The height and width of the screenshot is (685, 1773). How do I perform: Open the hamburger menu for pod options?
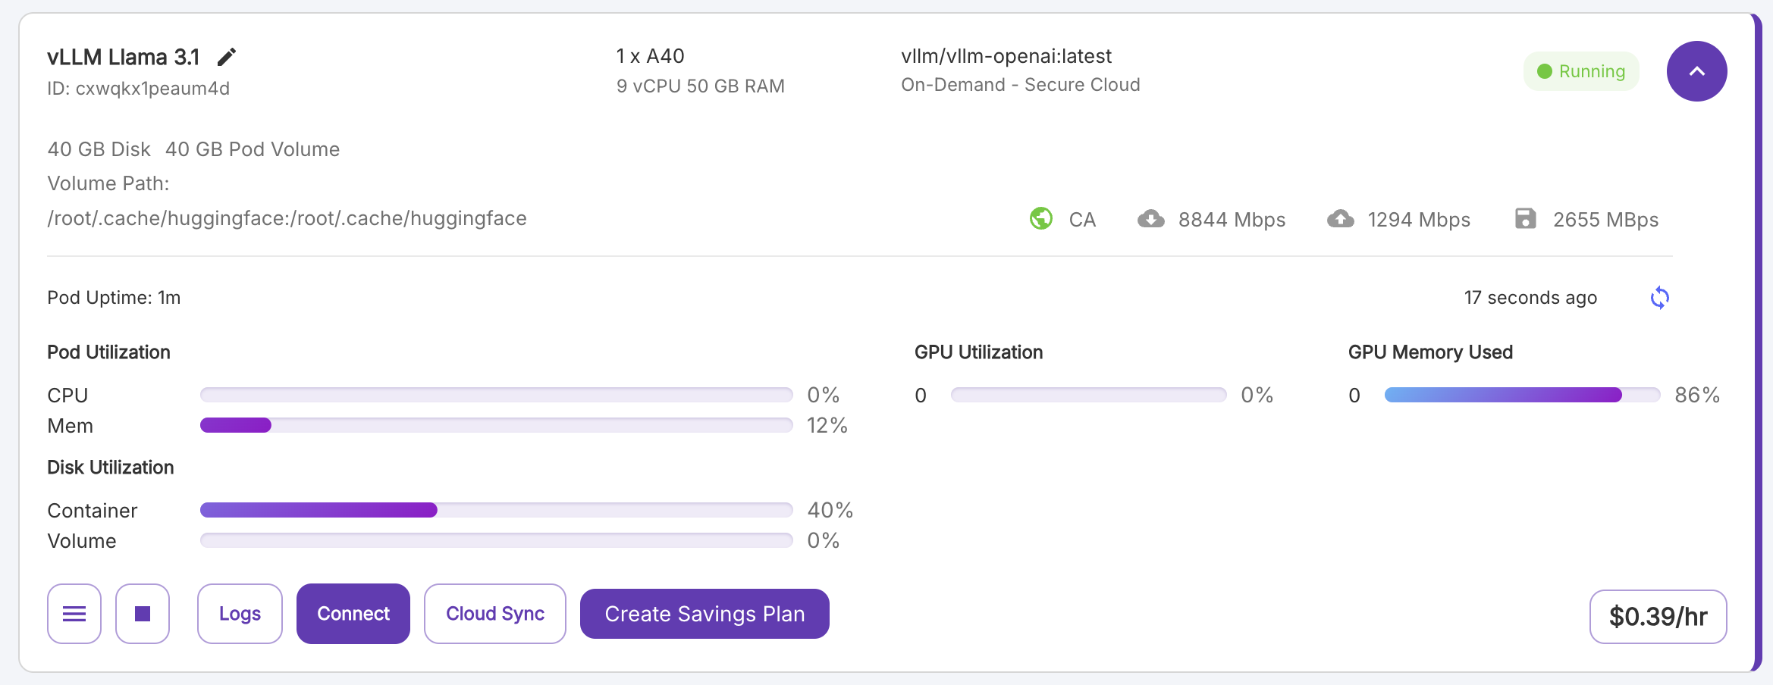tap(74, 614)
